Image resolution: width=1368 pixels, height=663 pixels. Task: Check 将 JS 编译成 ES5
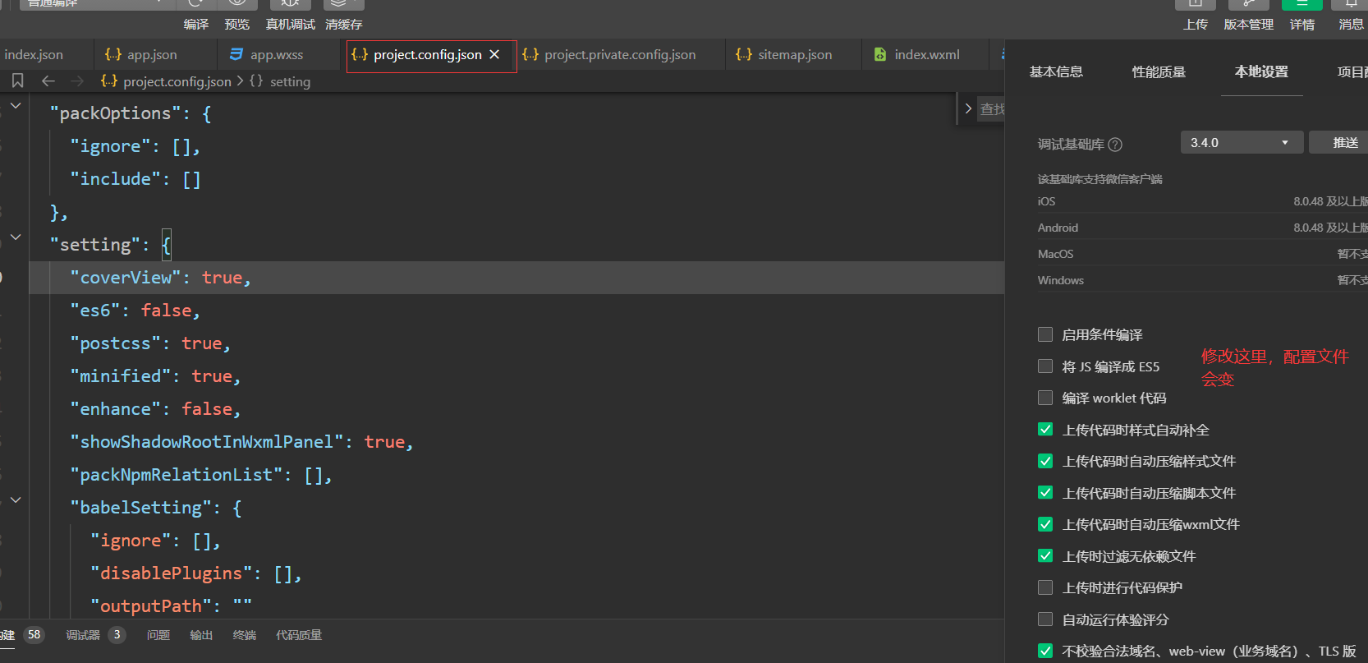click(x=1045, y=366)
